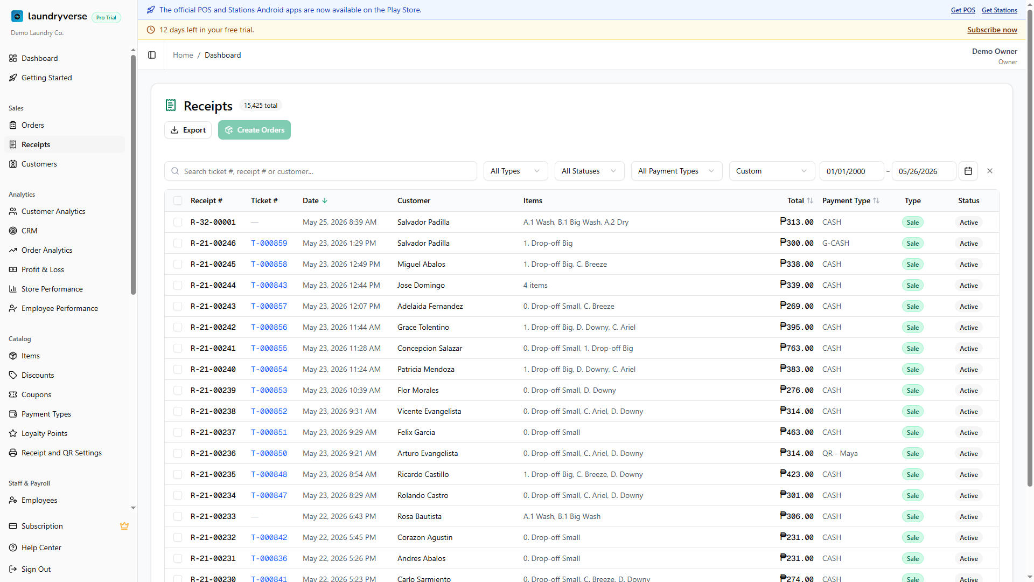Click the Profit & Loss money icon
Screen dimensions: 1034x582
click(x=13, y=269)
